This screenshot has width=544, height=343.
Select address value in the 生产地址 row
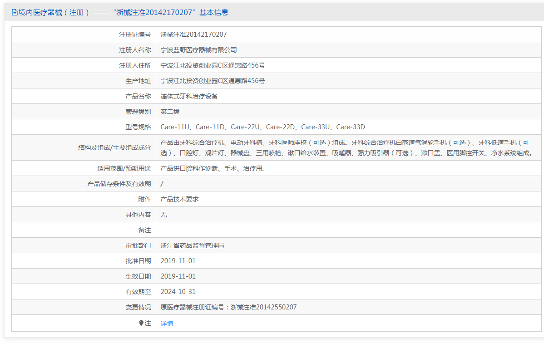(213, 81)
